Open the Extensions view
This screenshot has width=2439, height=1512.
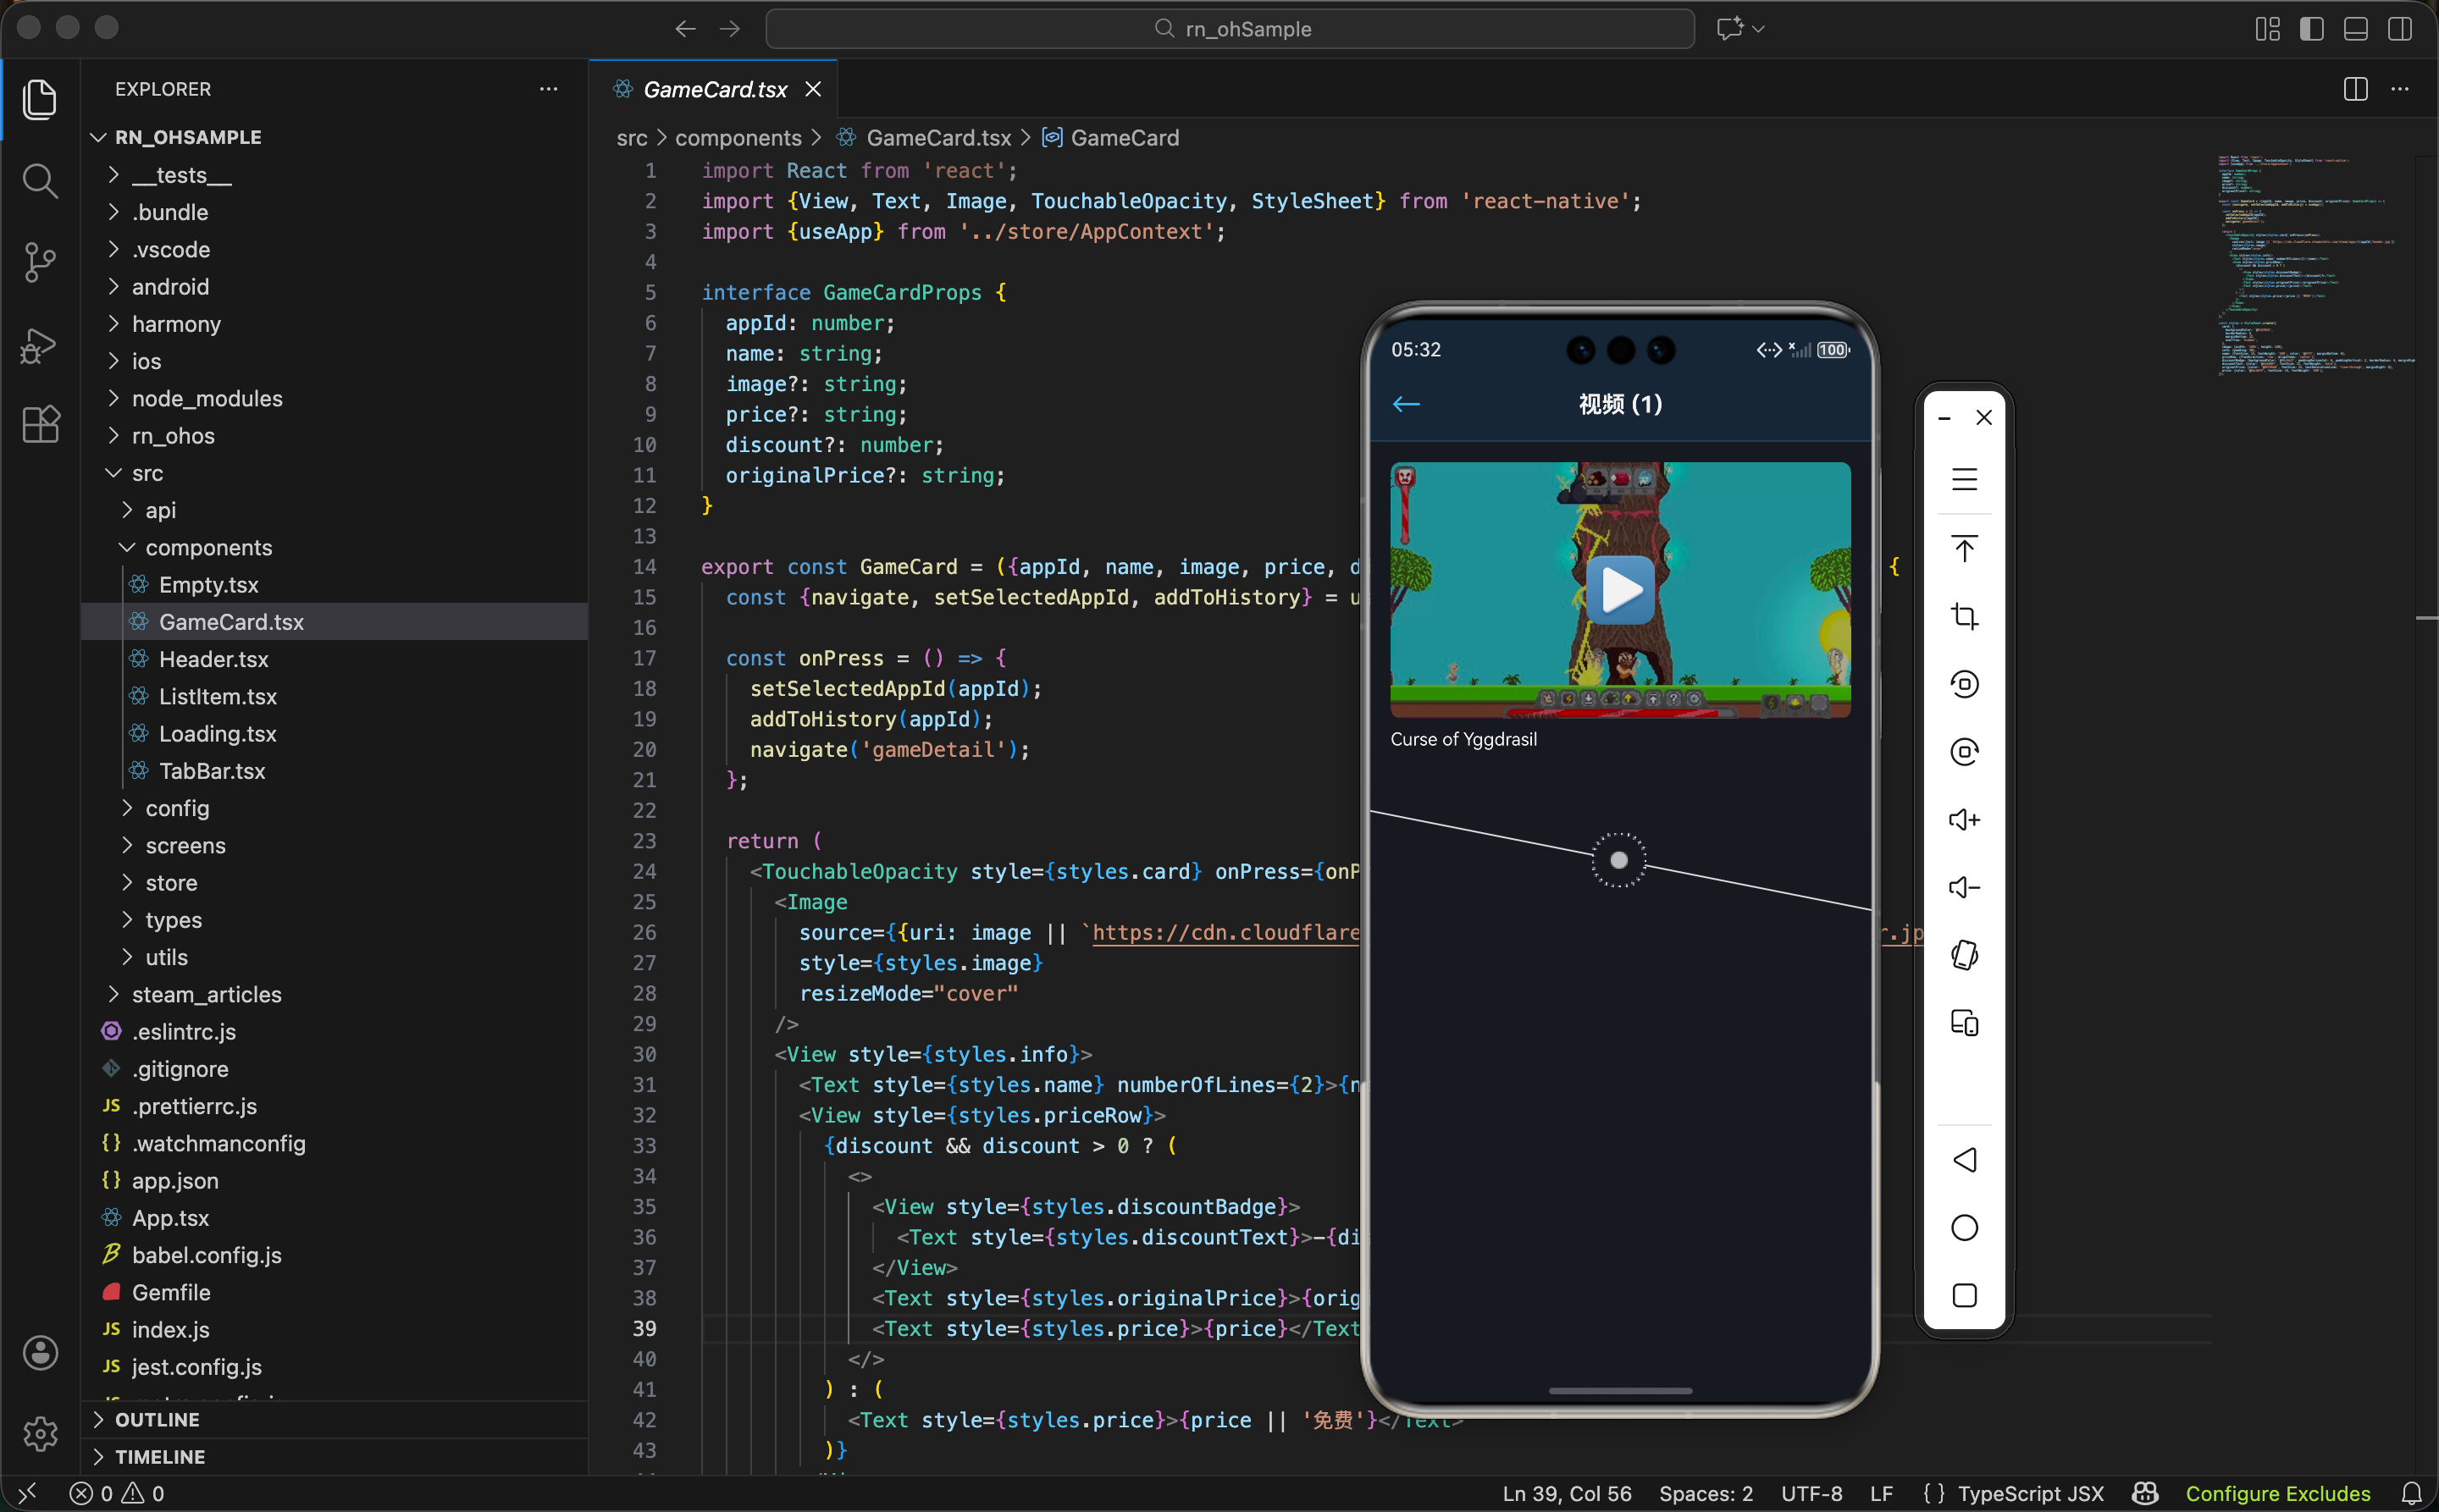point(40,425)
